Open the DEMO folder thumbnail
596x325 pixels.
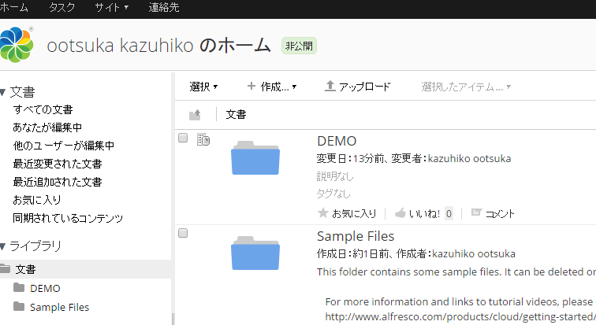255,157
